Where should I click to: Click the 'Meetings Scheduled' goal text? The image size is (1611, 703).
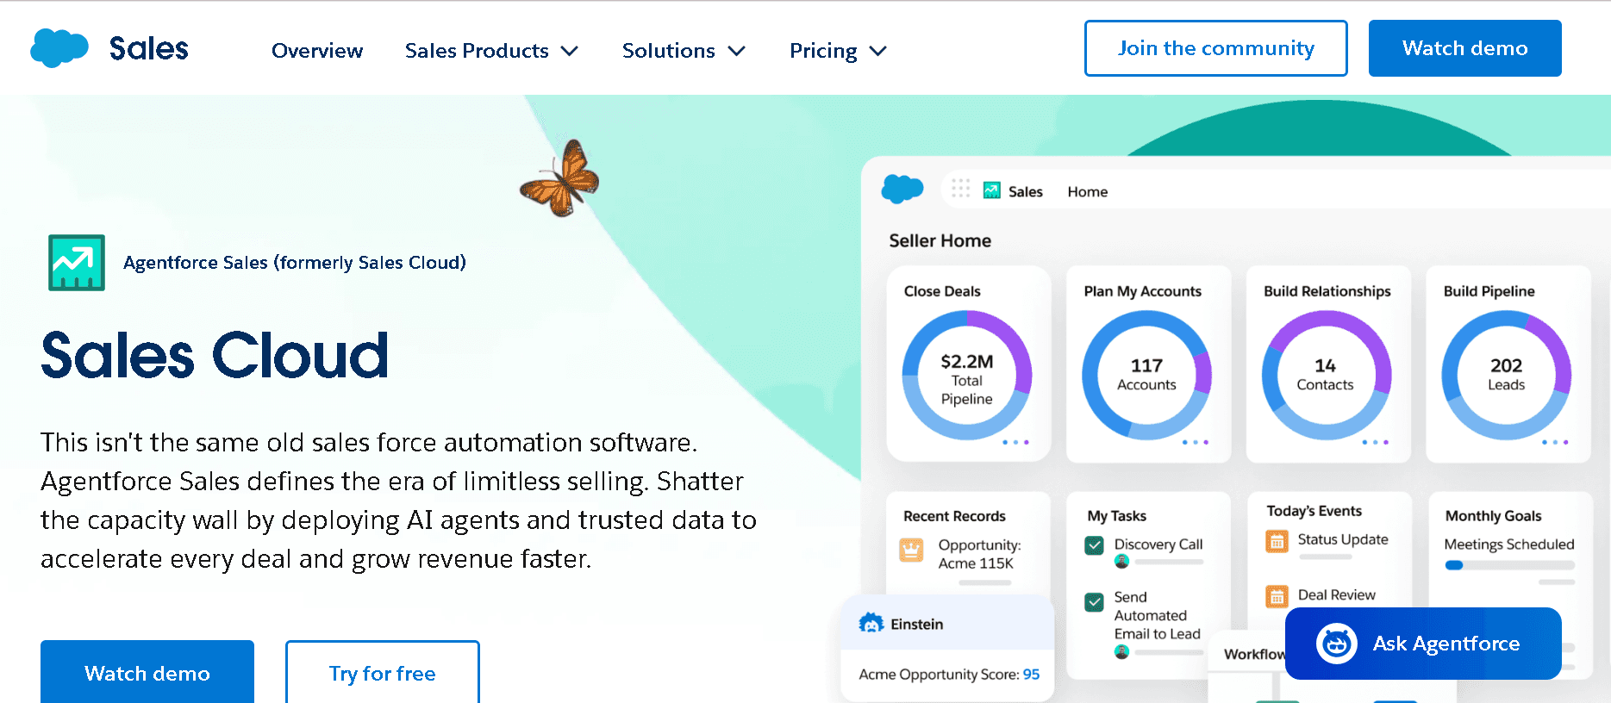point(1509,544)
